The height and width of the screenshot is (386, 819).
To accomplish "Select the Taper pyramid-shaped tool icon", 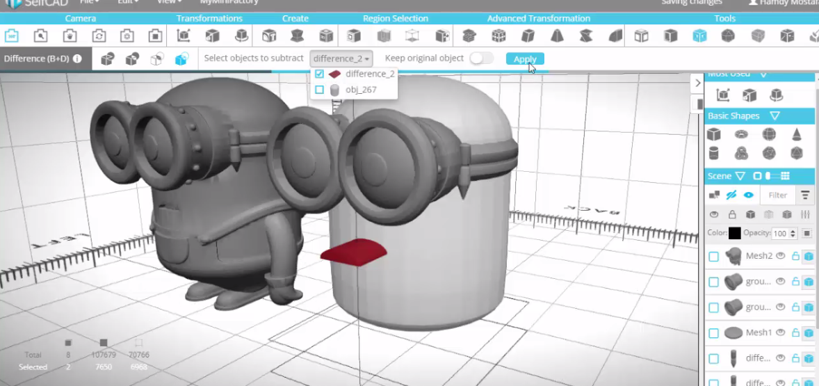I will pyautogui.click(x=558, y=36).
